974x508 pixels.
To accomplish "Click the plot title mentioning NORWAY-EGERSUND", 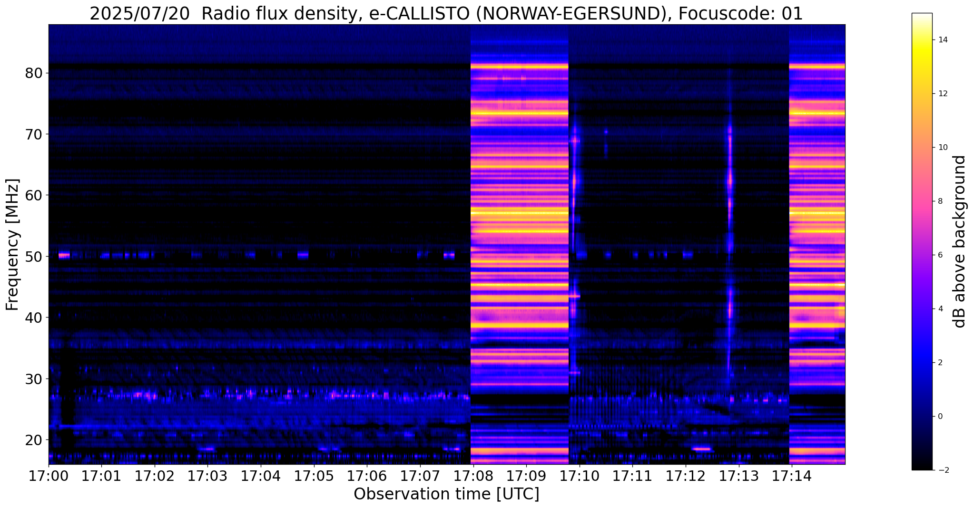I will (446, 13).
